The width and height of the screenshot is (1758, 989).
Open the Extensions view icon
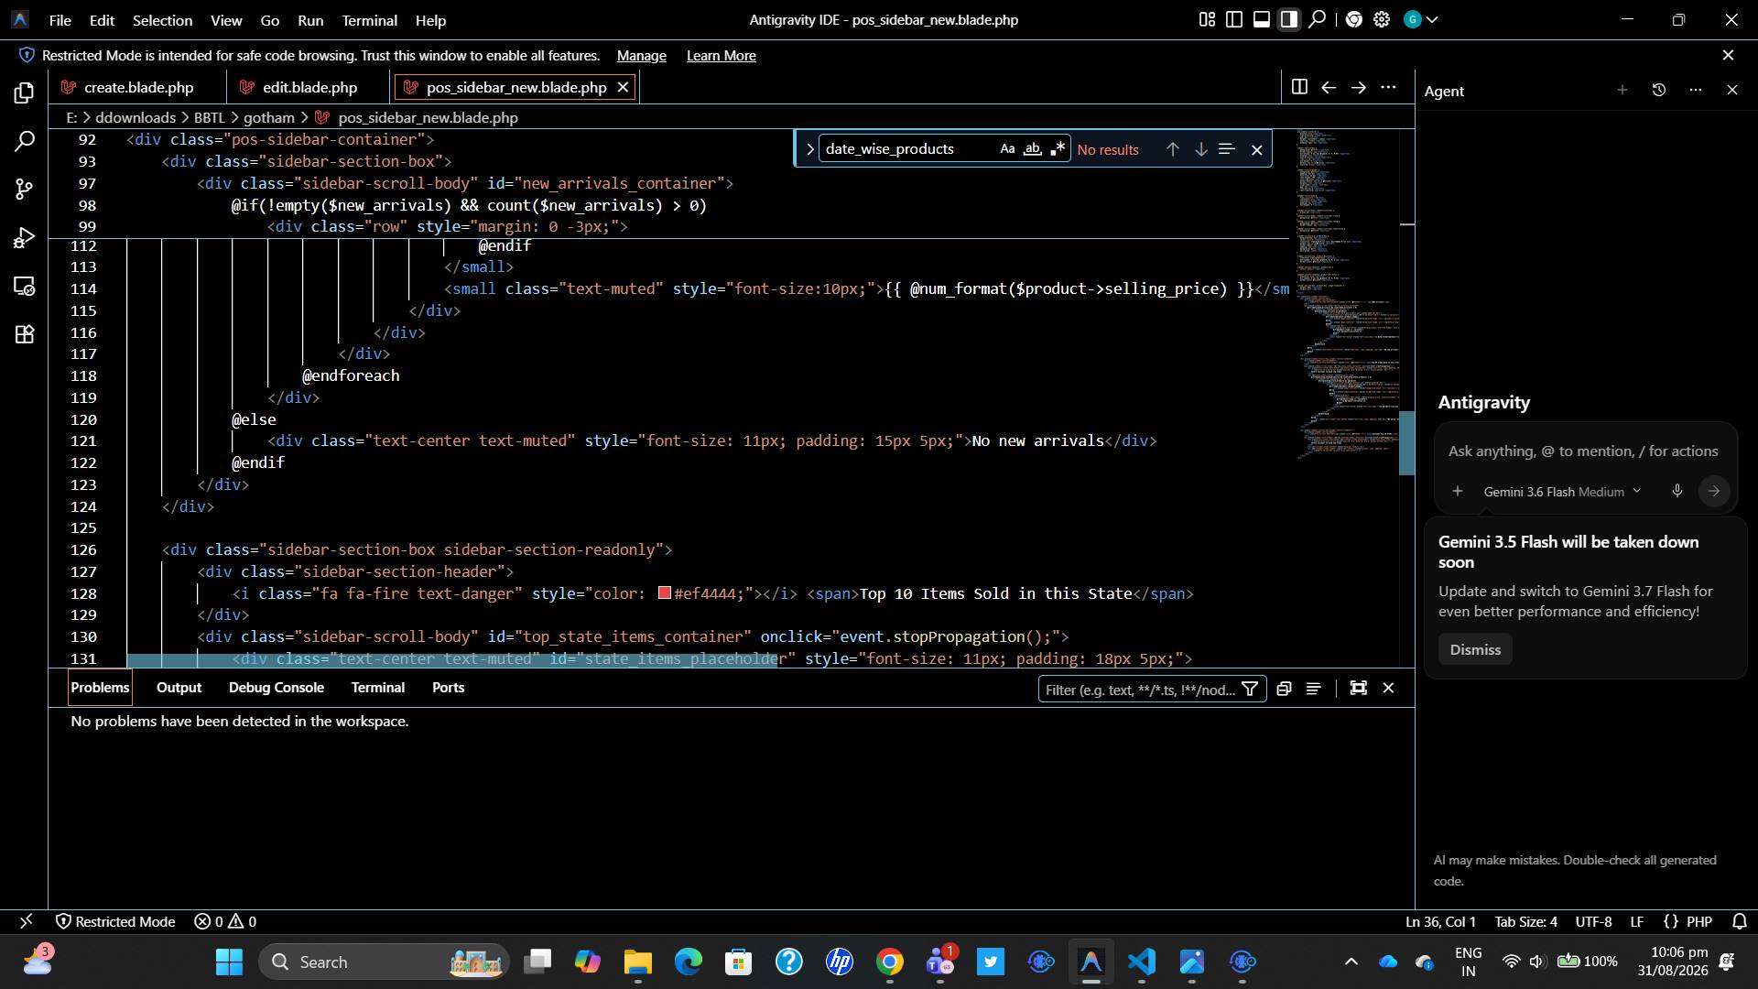[x=25, y=334]
